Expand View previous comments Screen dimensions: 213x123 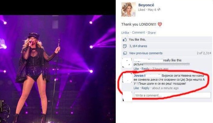pyautogui.click(x=146, y=53)
